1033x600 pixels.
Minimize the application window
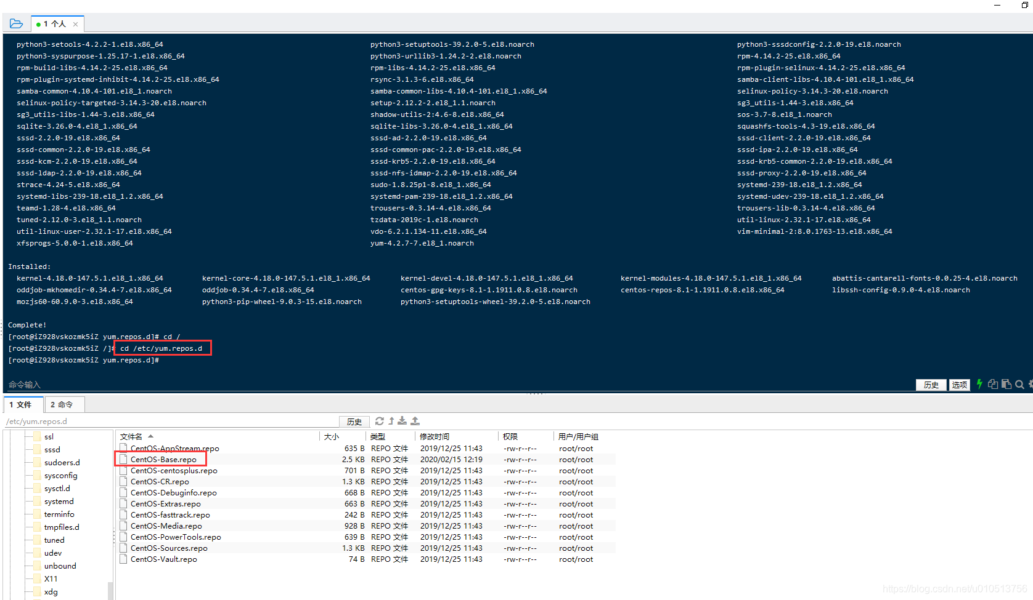(x=997, y=5)
